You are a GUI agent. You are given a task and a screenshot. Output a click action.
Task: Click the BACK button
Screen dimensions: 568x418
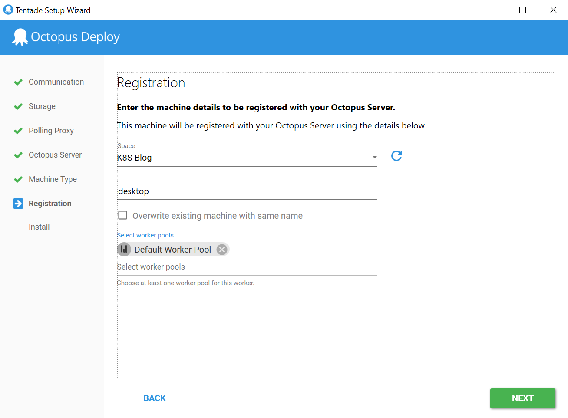pos(155,398)
